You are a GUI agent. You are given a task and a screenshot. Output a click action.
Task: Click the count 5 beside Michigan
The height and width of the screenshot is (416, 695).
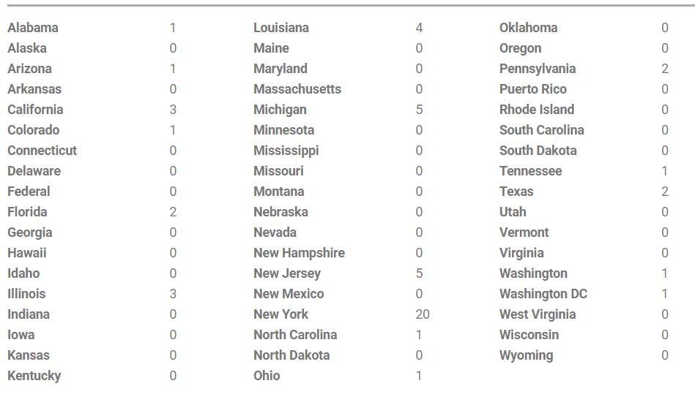coord(419,110)
